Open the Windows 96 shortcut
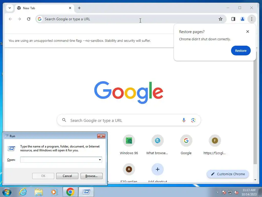This screenshot has width=262, height=197. click(129, 145)
